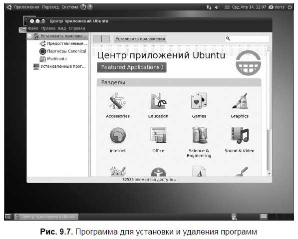Select Партнёры Canonical in sidebar

point(63,51)
